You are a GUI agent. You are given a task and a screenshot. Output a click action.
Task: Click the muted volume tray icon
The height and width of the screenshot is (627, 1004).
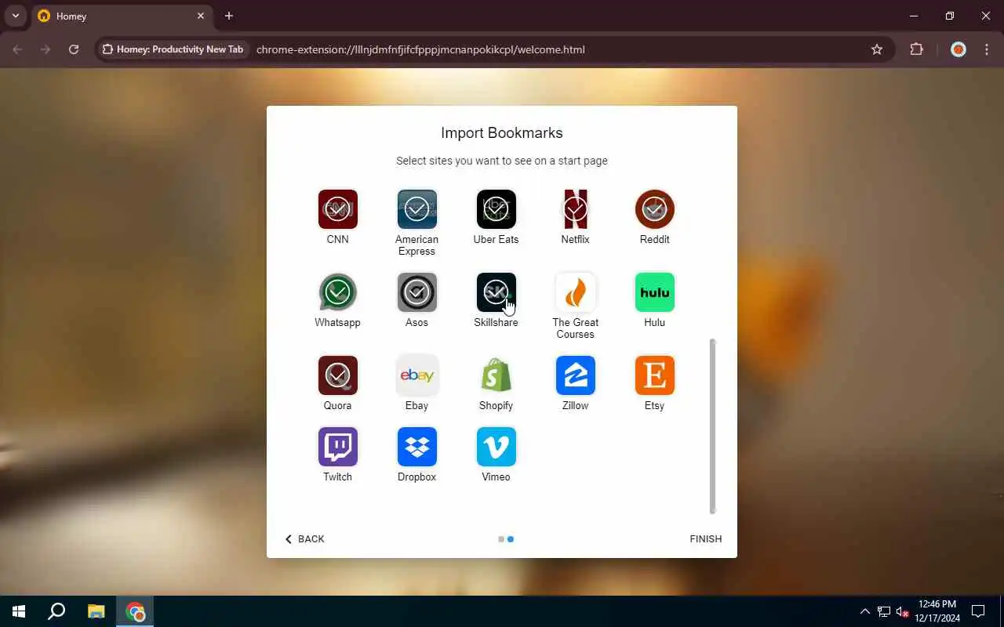(902, 611)
